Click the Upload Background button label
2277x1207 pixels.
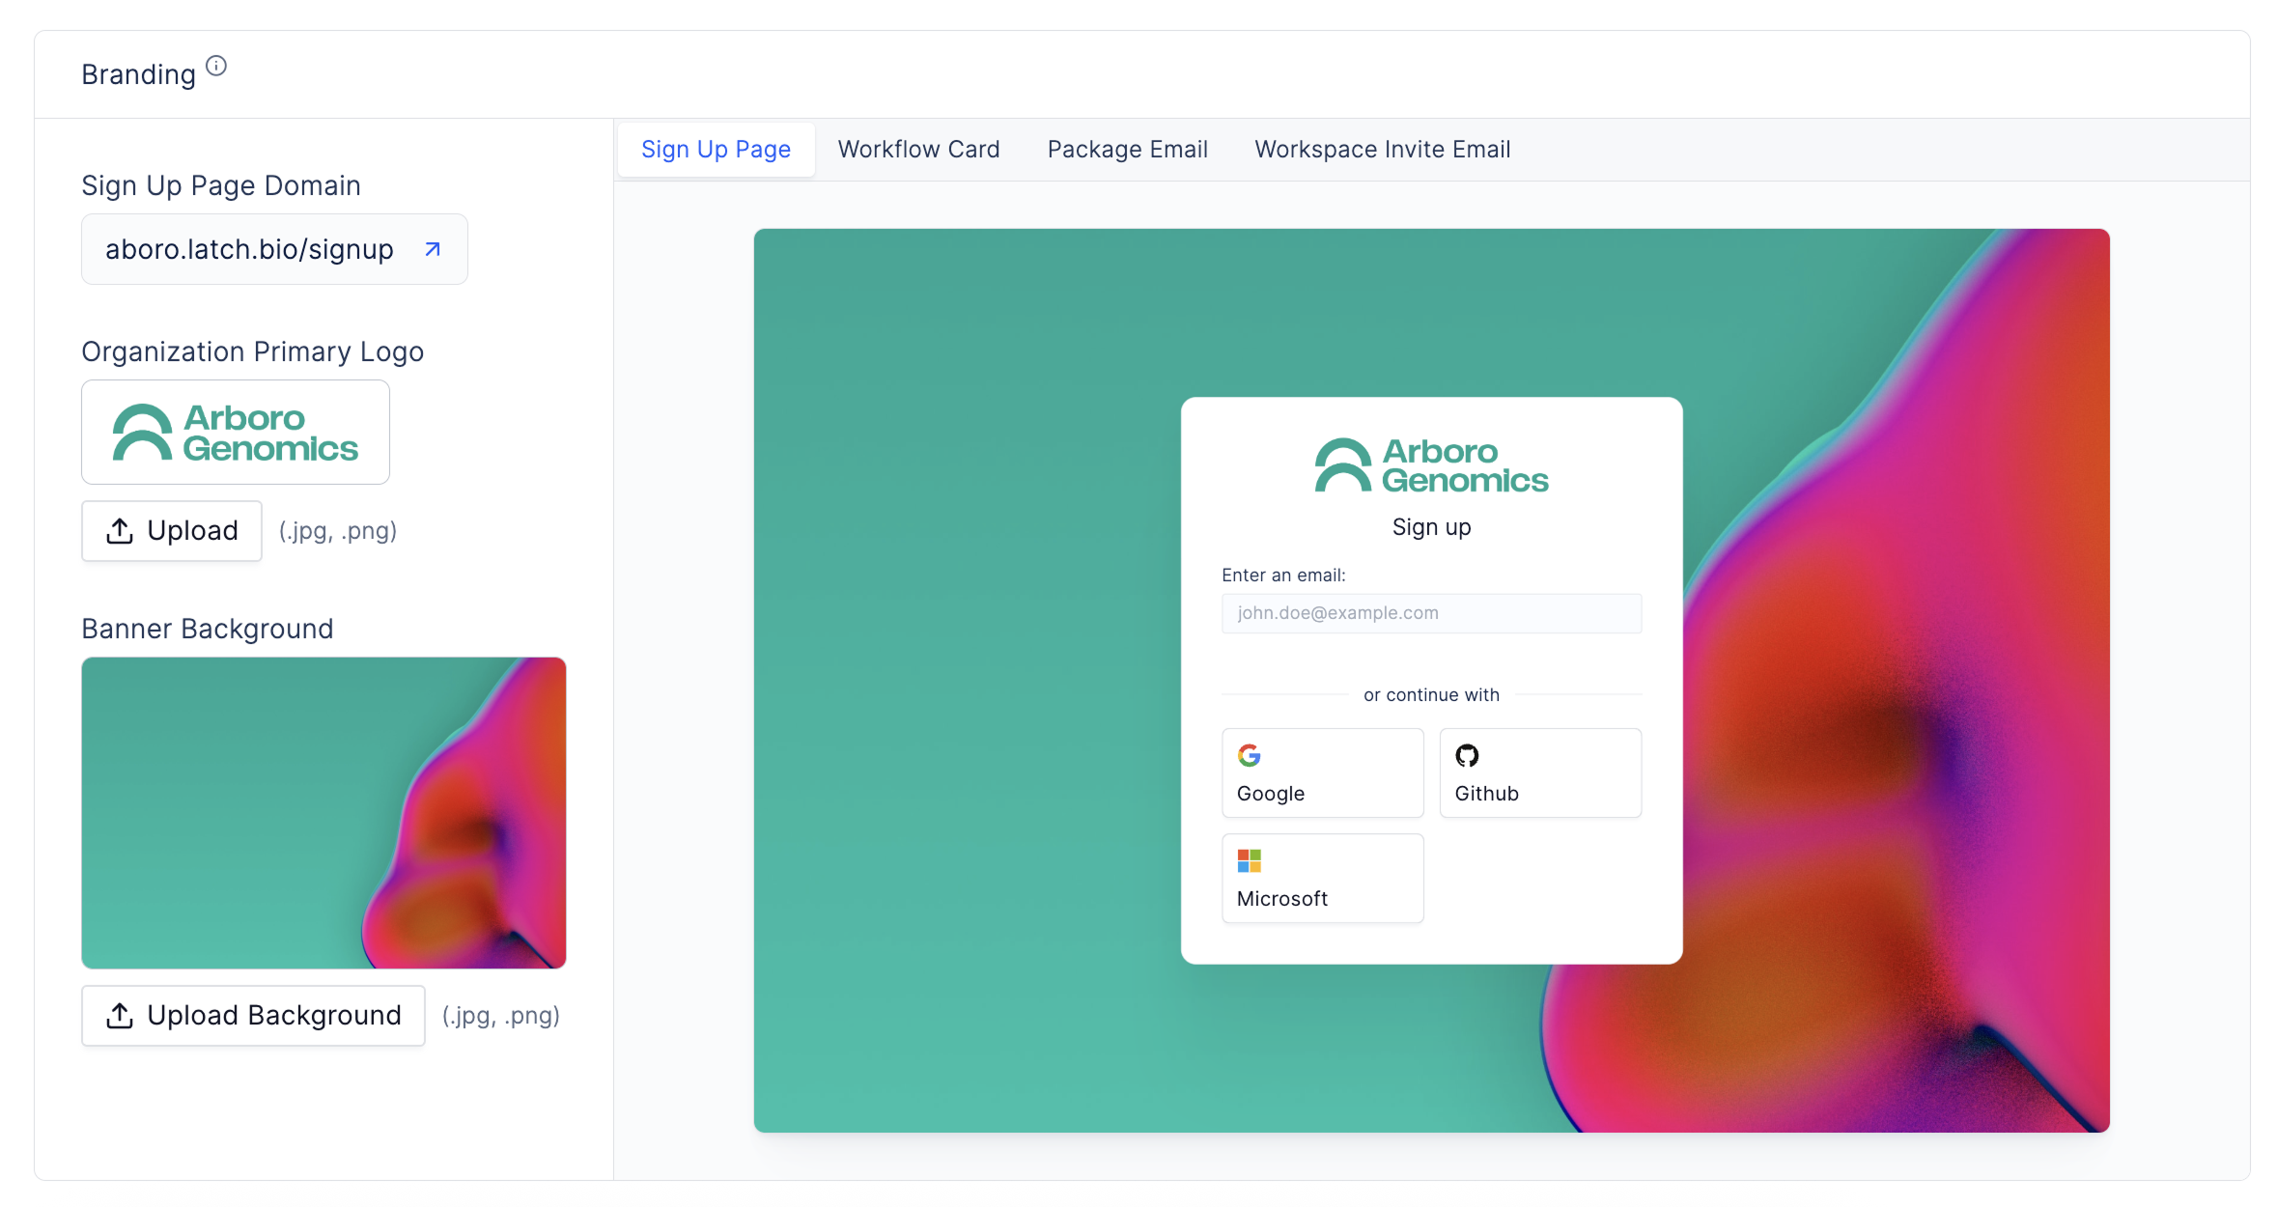click(x=274, y=1016)
